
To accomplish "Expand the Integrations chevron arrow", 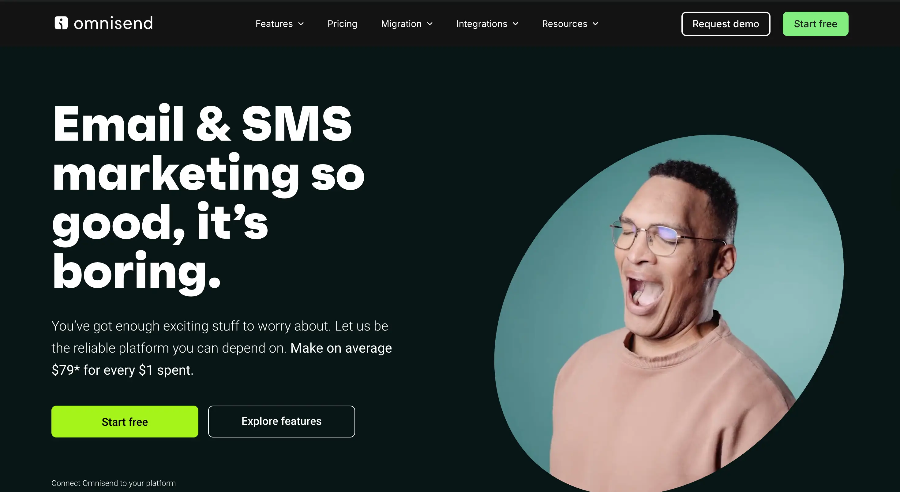I will click(x=515, y=24).
